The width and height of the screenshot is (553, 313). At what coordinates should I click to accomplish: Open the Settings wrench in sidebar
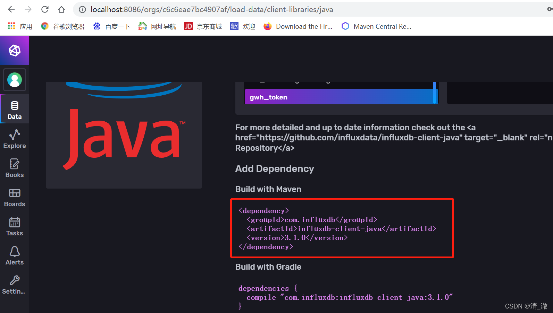click(15, 284)
